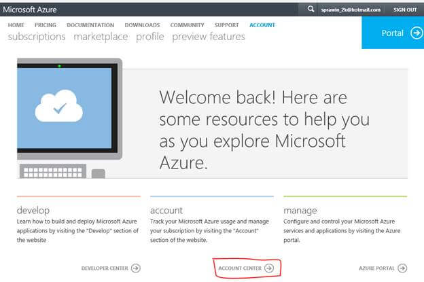
Task: Open the Support menu item
Action: coord(227,25)
